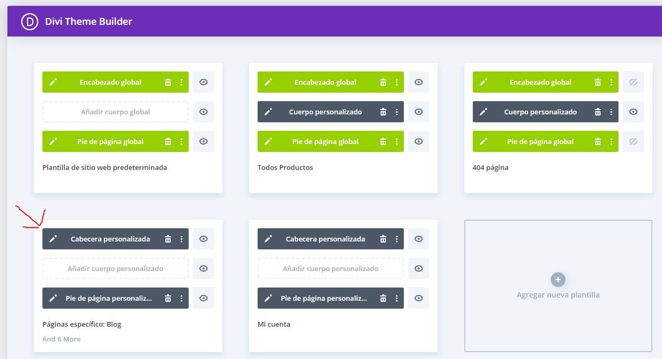
Task: Open options for Cuerpo personalizado in 404 página
Action: (x=611, y=112)
